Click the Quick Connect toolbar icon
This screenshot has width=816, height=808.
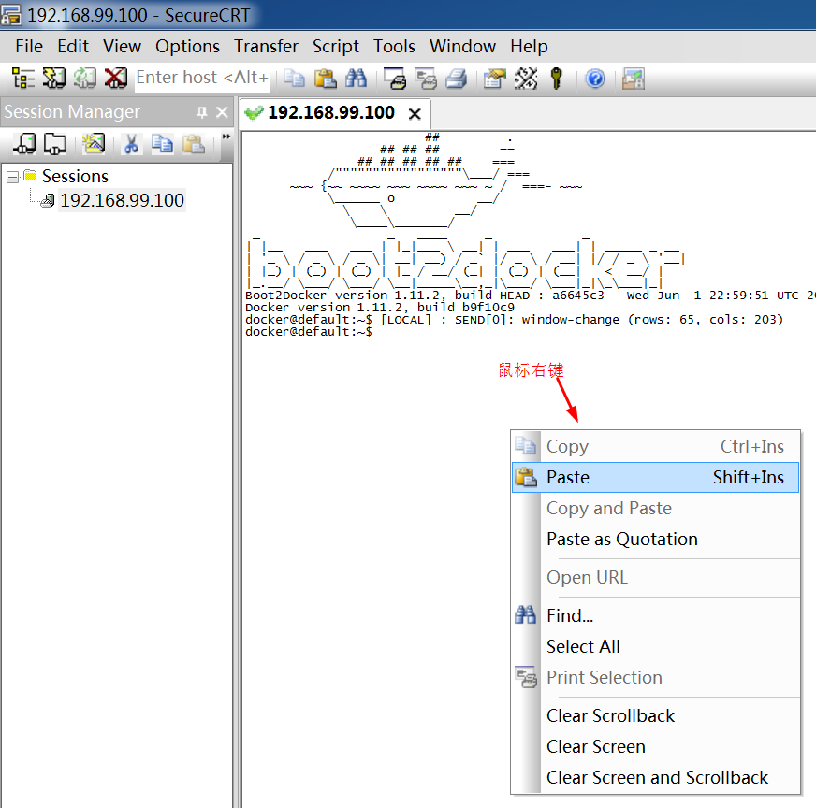click(54, 79)
